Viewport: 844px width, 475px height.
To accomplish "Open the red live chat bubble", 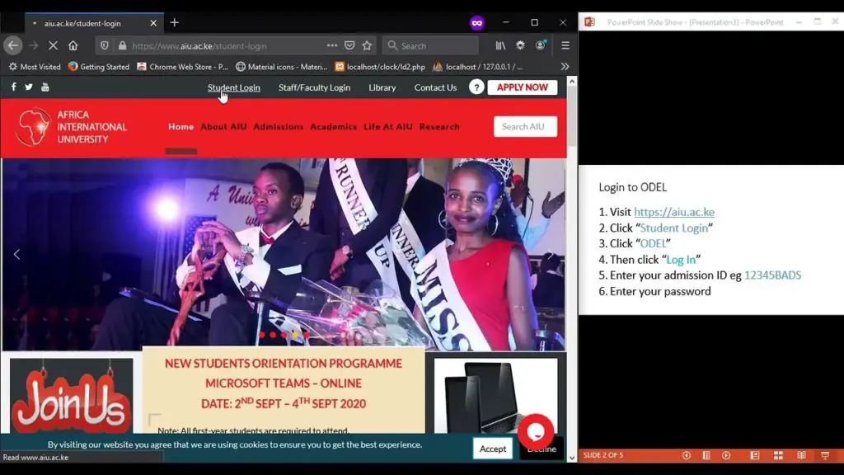I will [536, 431].
